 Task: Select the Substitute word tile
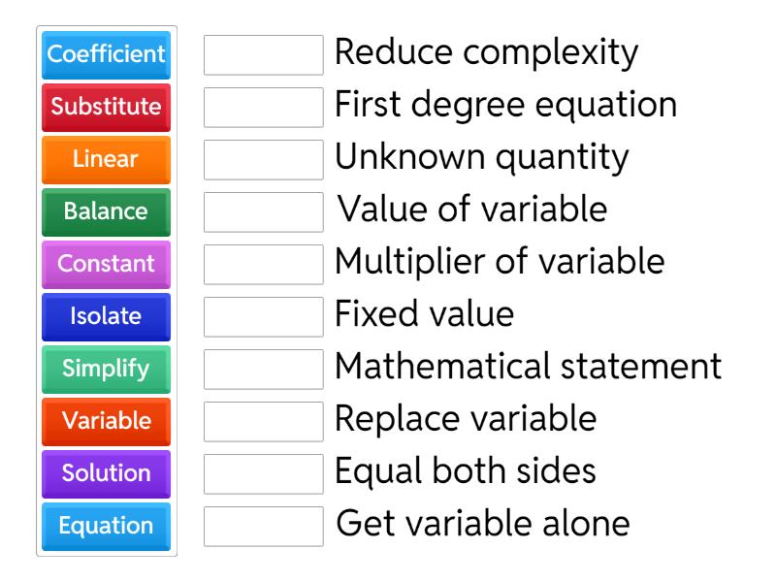[x=105, y=108]
